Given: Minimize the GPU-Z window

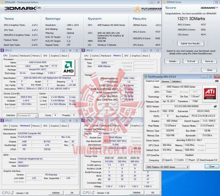Looking at the screenshot, I should pos(204,77).
